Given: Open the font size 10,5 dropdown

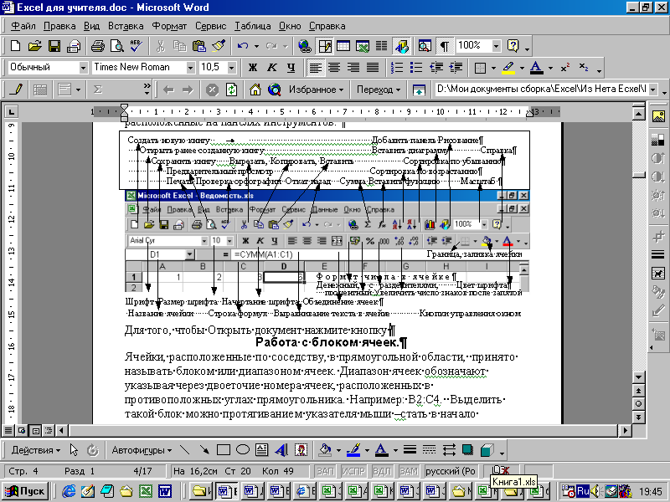Looking at the screenshot, I should pyautogui.click(x=231, y=68).
